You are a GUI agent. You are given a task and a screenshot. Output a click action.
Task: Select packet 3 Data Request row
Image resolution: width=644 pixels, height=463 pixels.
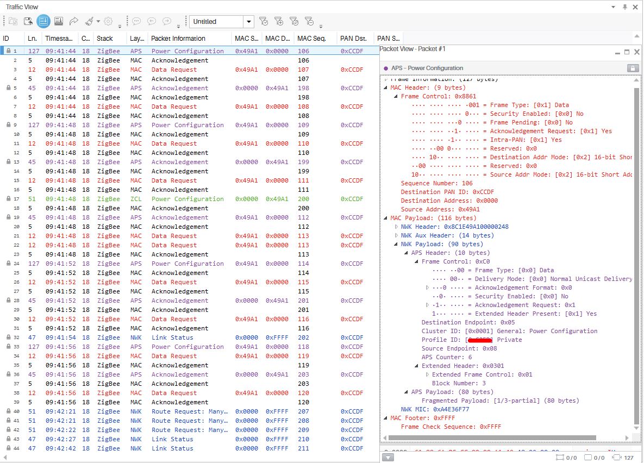[x=189, y=70]
